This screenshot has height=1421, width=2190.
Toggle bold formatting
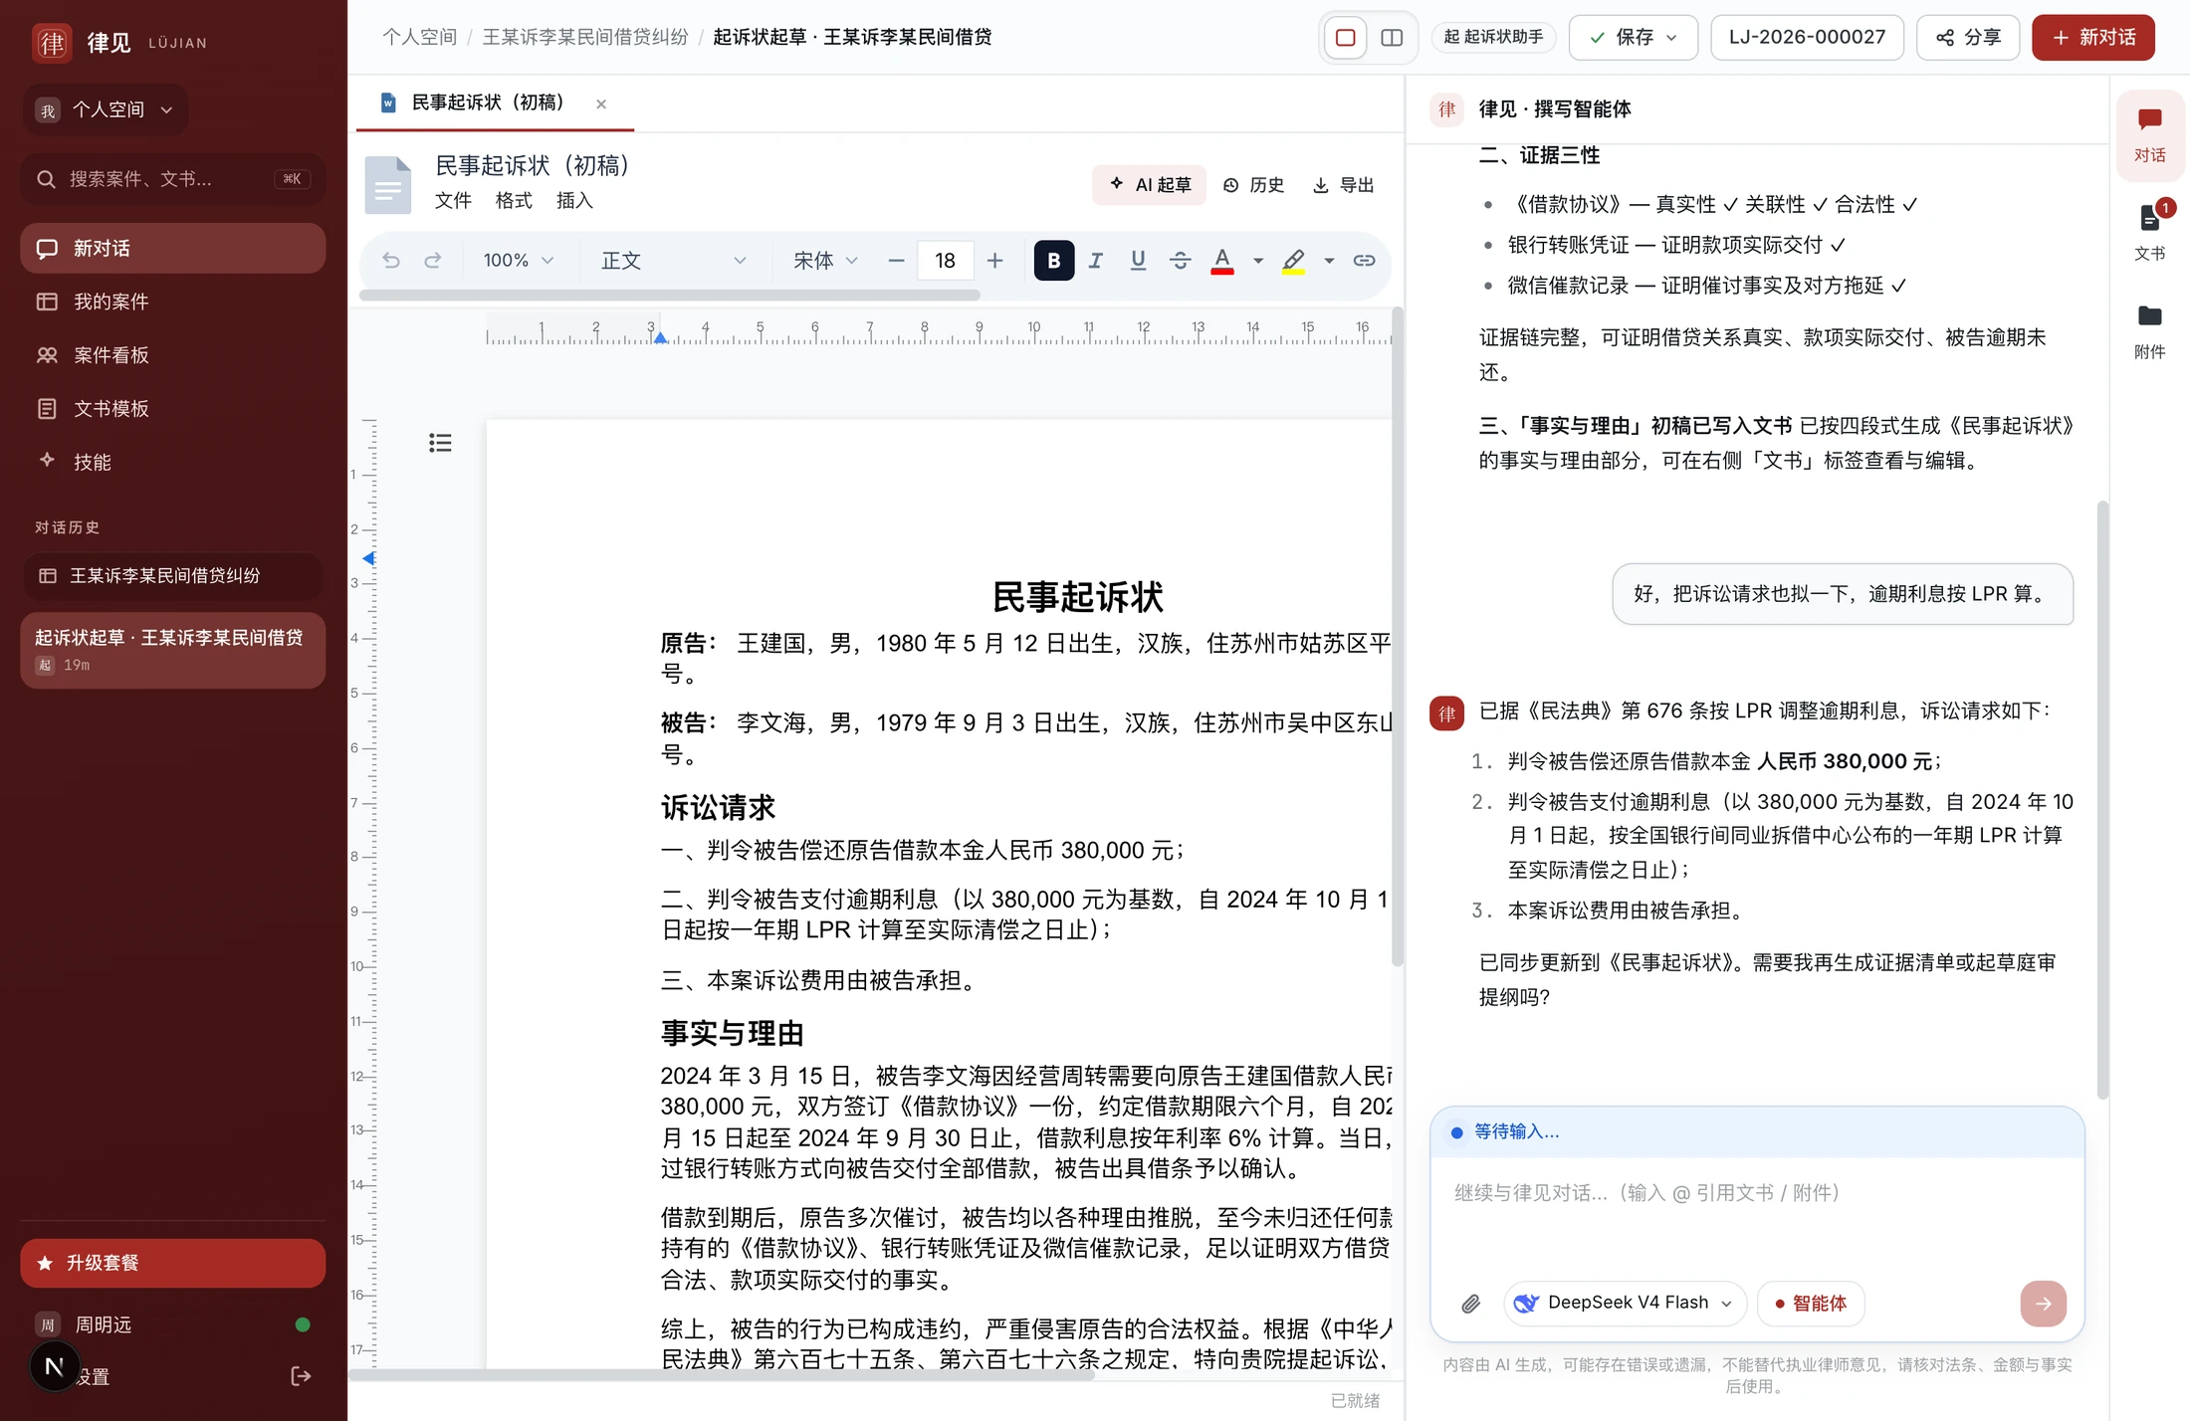(1053, 261)
